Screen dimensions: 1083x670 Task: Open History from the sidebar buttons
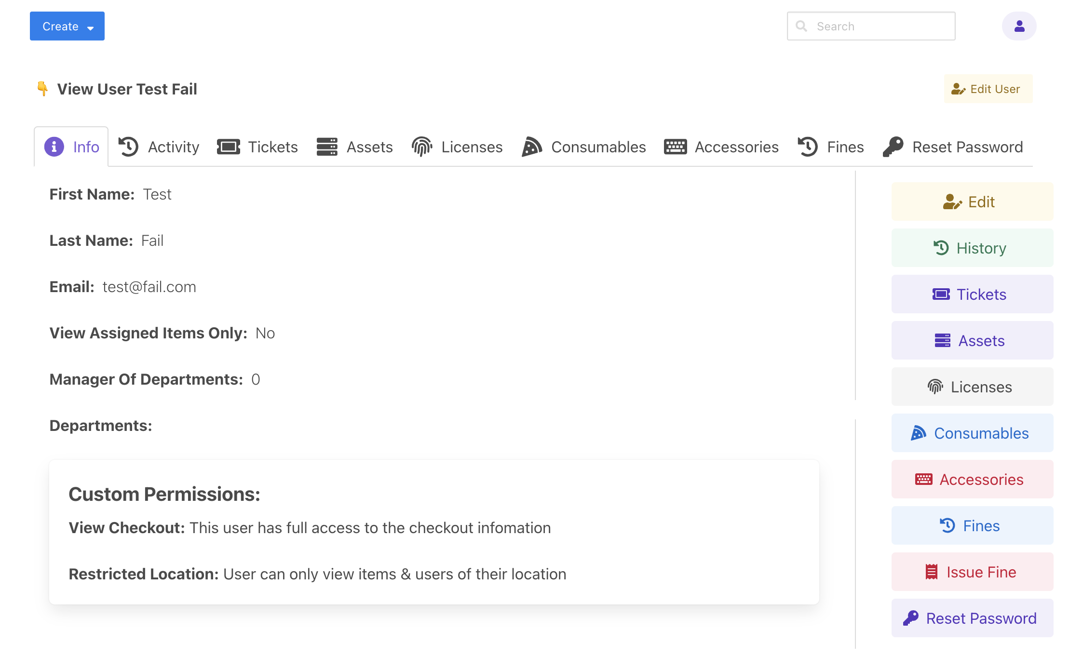coord(972,248)
